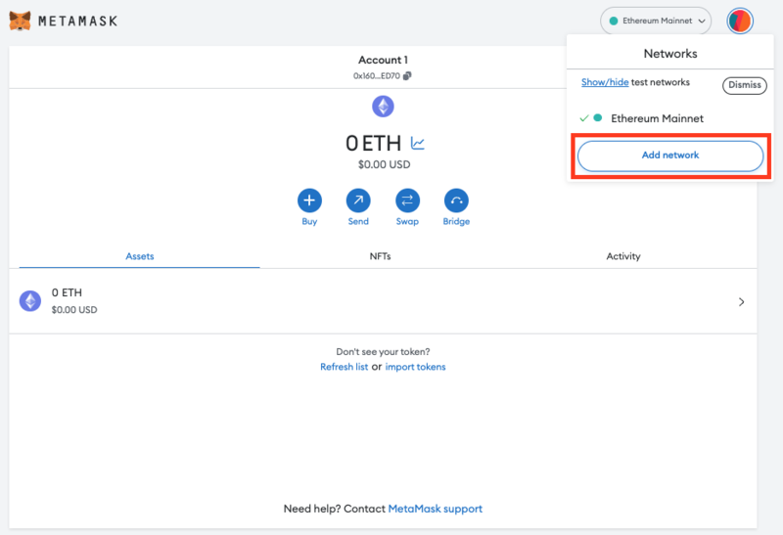Click the Buy plus icon

click(x=309, y=201)
